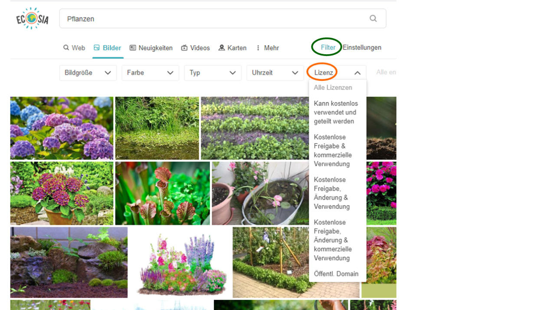Click the Videos tab camera icon
Image resolution: width=551 pixels, height=310 pixels.
pos(184,48)
